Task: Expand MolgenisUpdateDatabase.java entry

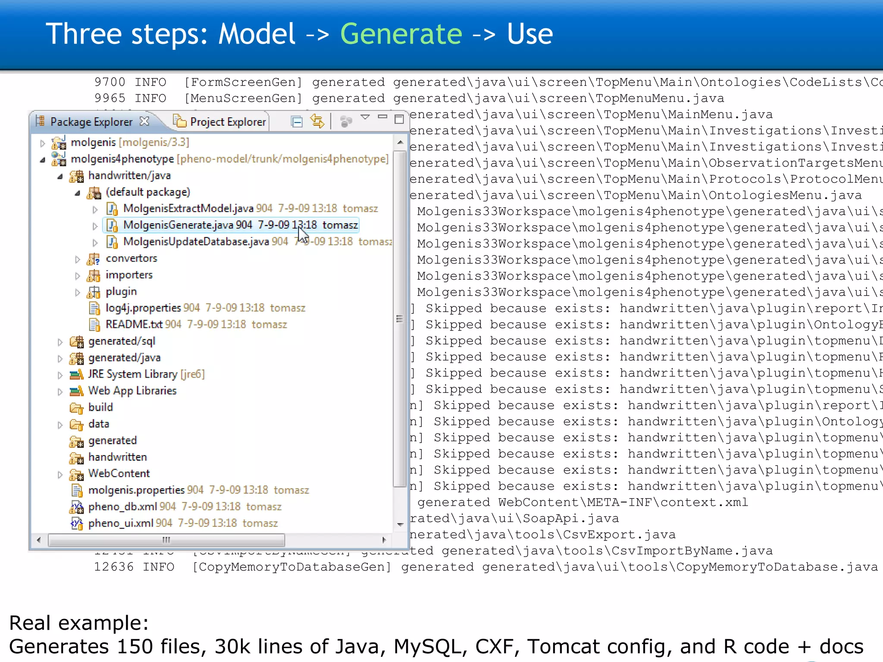Action: 95,243
